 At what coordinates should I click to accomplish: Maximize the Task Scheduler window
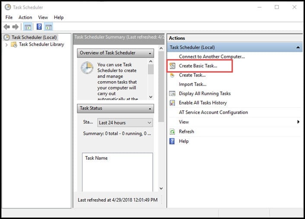pos(276,7)
